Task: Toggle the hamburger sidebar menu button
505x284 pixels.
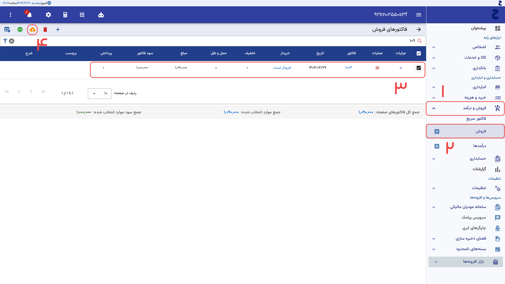Action: pos(419,15)
